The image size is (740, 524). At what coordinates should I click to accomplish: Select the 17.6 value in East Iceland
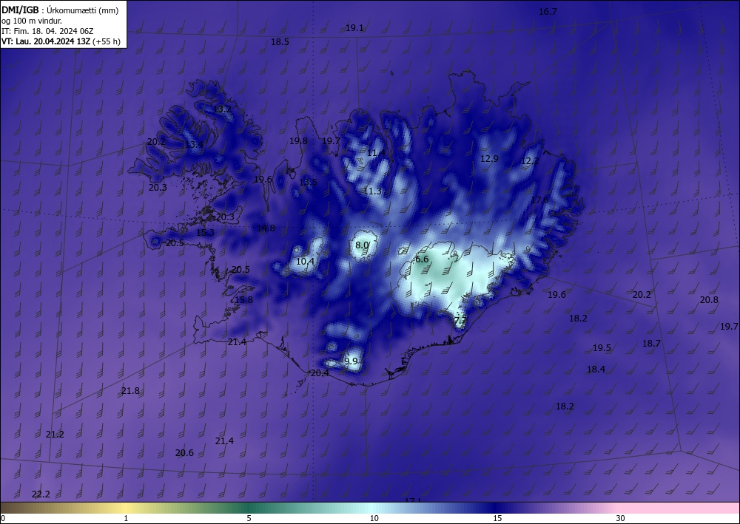(540, 200)
